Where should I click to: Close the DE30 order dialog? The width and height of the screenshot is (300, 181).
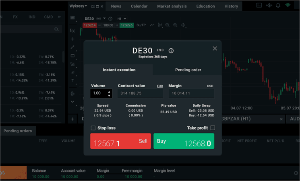[215, 48]
